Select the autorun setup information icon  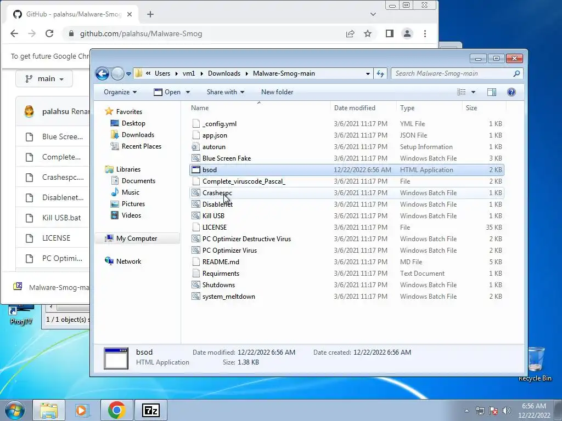(196, 146)
